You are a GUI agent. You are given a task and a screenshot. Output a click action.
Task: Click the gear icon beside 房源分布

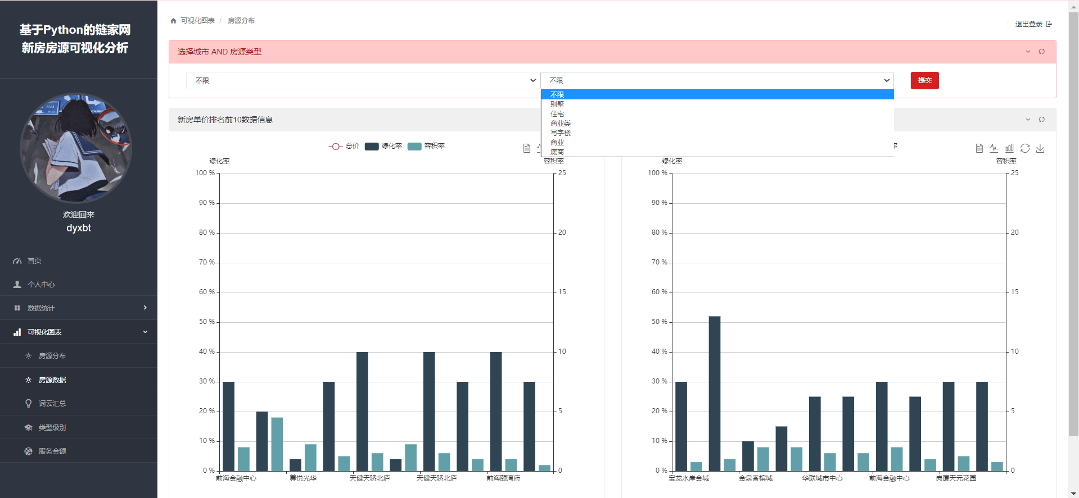(29, 356)
